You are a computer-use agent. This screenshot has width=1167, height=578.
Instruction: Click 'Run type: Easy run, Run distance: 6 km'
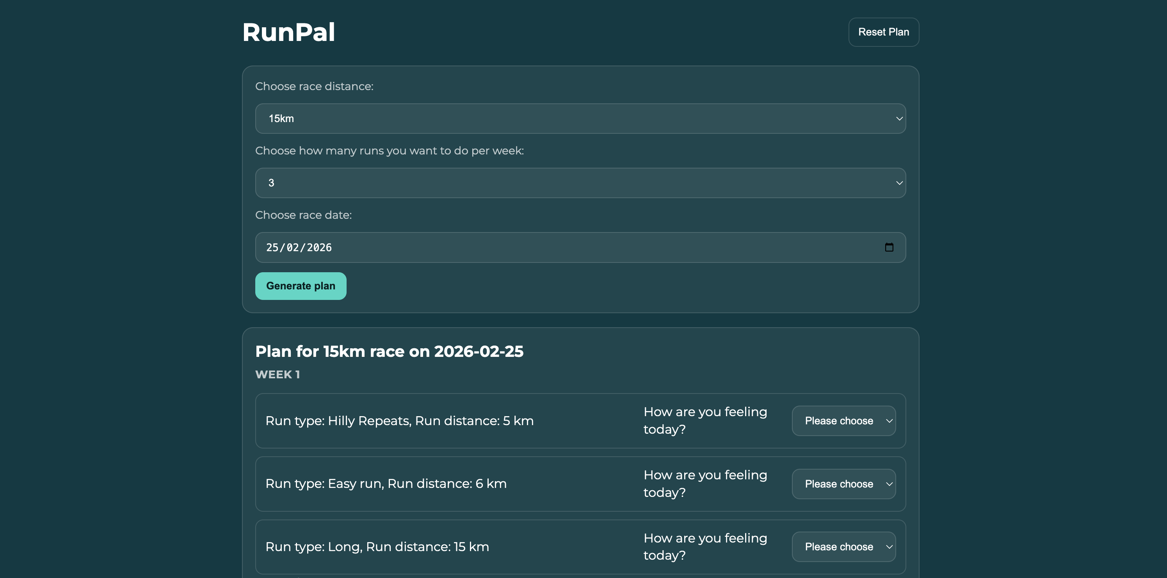coord(386,484)
